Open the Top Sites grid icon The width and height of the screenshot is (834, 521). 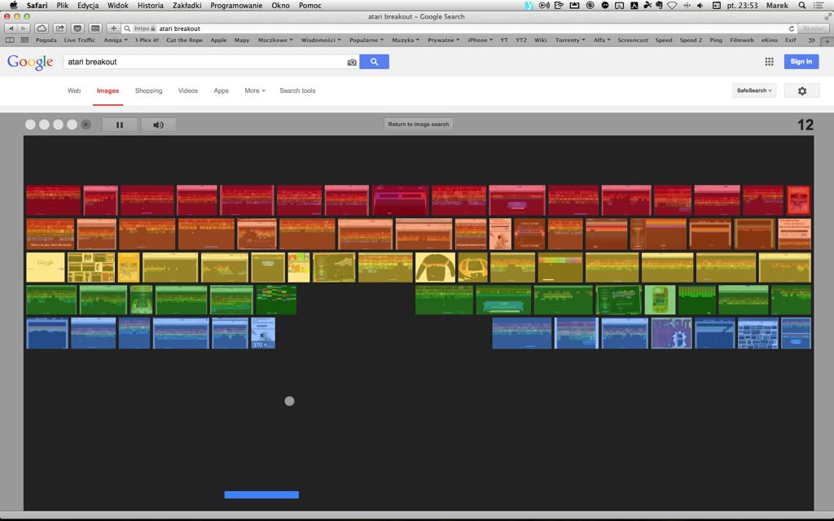click(x=24, y=40)
